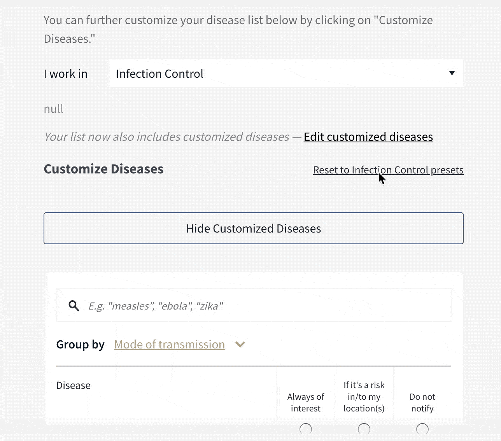Screen dimensions: 501x441
Task: Open the Infection Control work field dropdown
Action: click(x=286, y=73)
